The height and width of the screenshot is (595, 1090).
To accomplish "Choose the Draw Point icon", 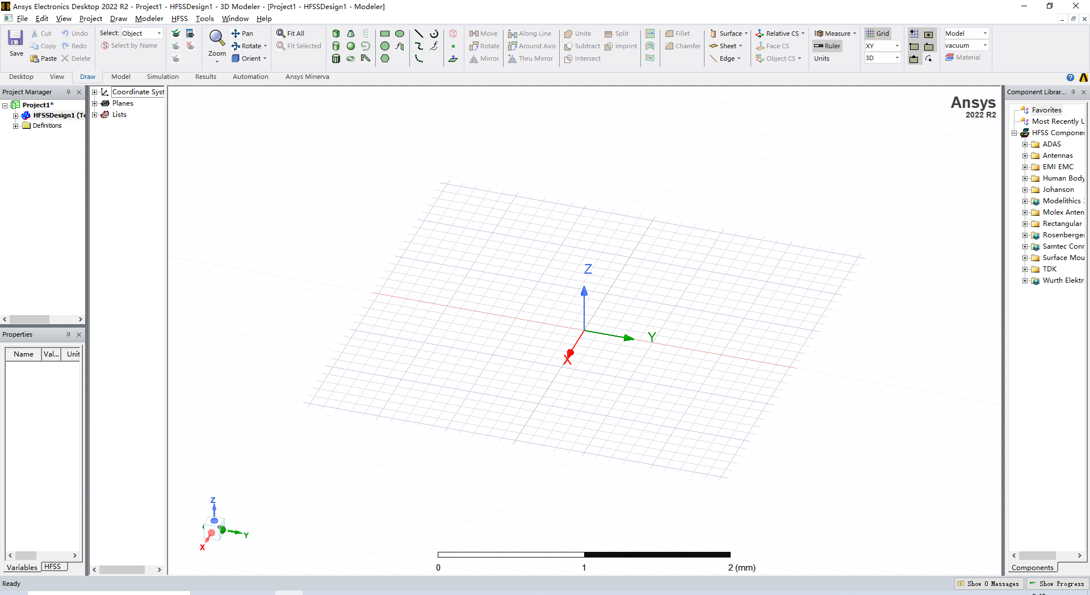I will [453, 46].
